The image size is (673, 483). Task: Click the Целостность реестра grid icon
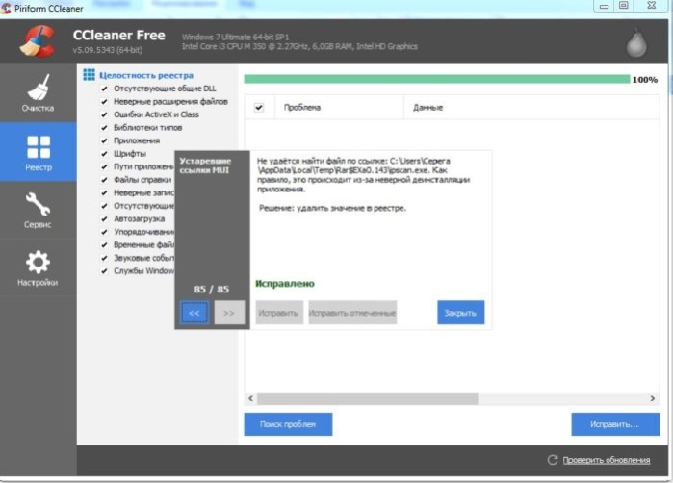click(x=89, y=75)
